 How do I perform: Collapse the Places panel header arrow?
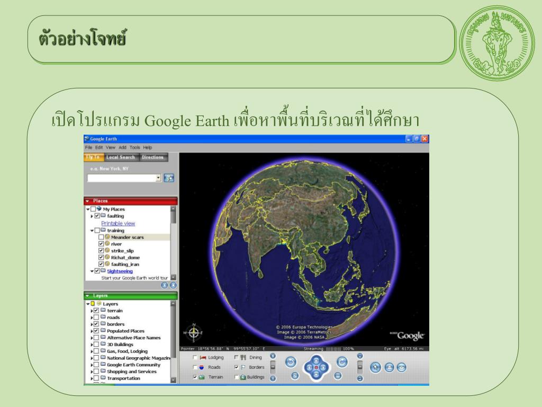coord(87,201)
